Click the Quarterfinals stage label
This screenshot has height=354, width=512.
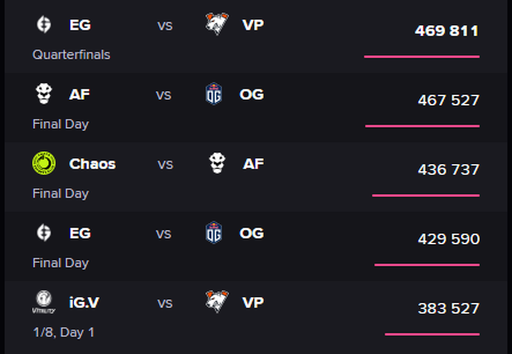click(71, 54)
